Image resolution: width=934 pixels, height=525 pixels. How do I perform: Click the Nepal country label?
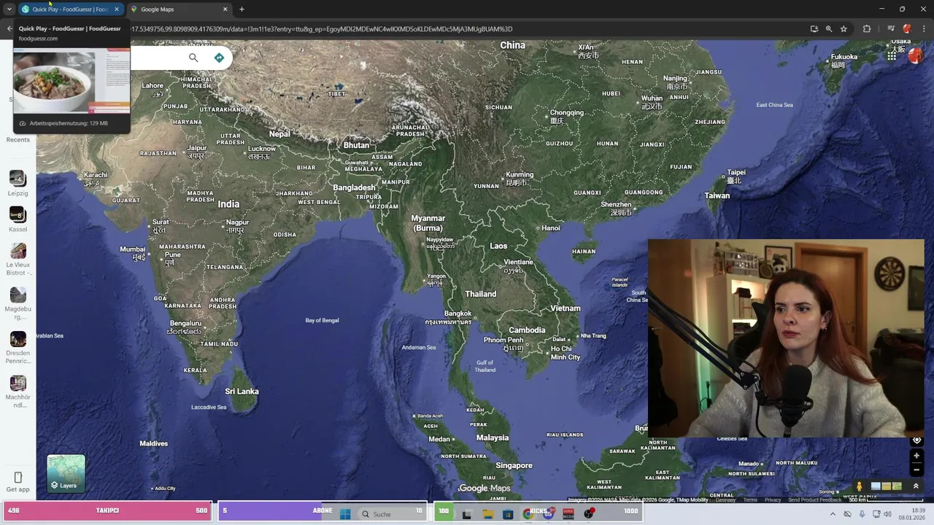tap(279, 133)
